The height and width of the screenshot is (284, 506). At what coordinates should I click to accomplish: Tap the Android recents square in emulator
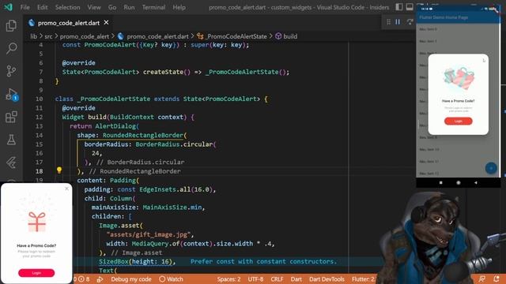click(x=441, y=182)
